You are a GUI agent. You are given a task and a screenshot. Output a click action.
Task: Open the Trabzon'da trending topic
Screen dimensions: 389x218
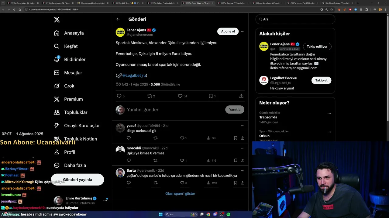268,117
